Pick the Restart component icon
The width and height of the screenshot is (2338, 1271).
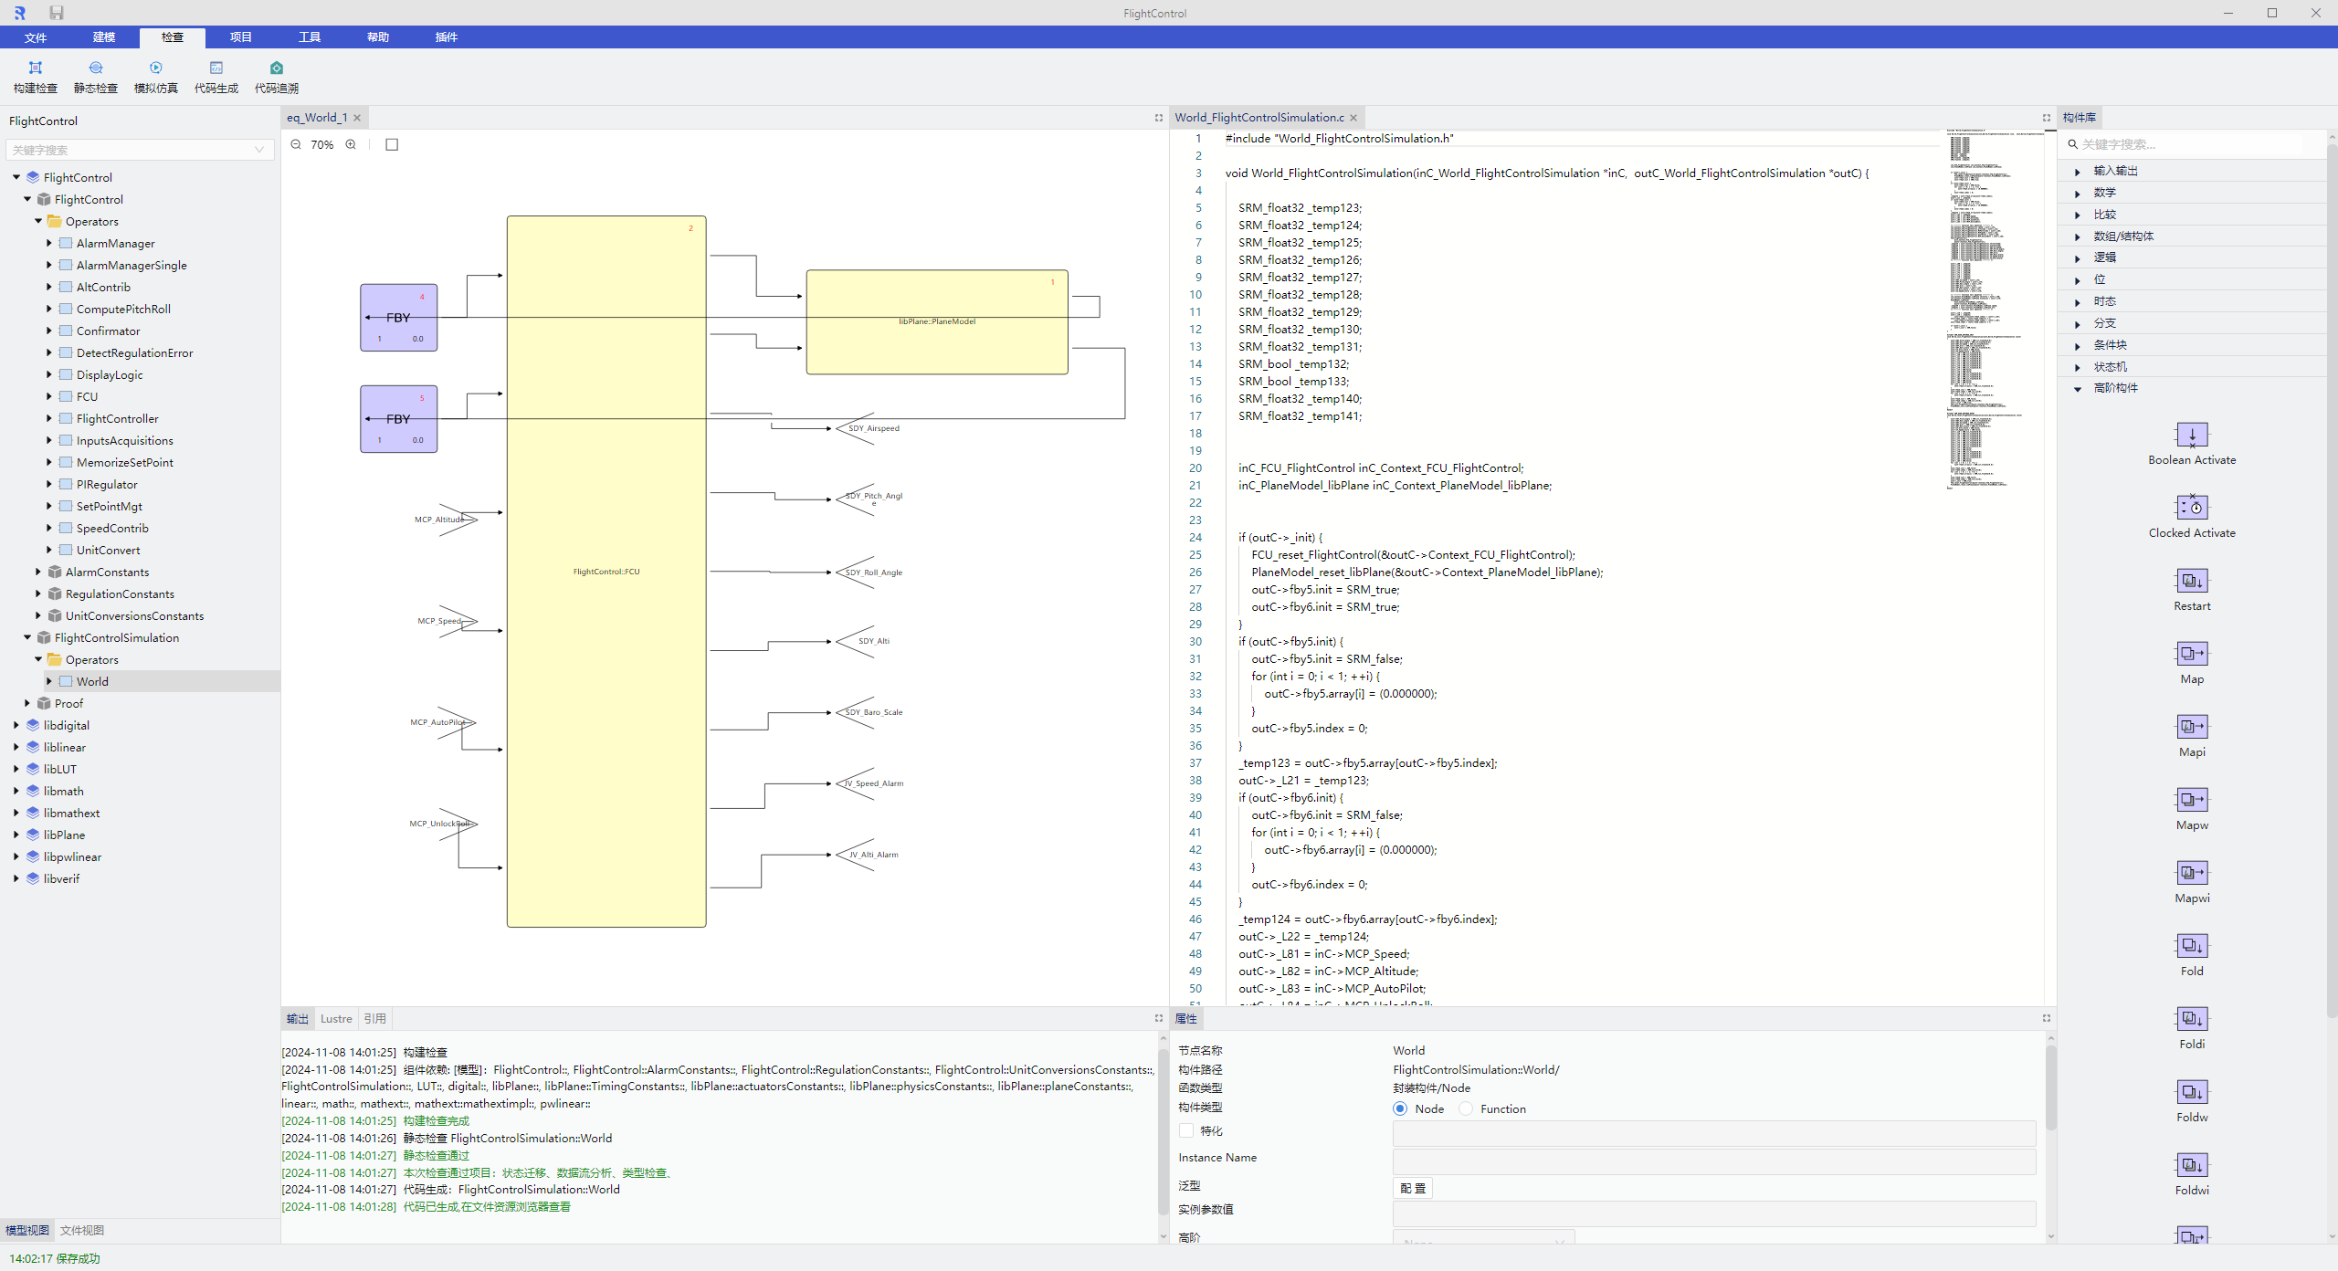(x=2192, y=581)
